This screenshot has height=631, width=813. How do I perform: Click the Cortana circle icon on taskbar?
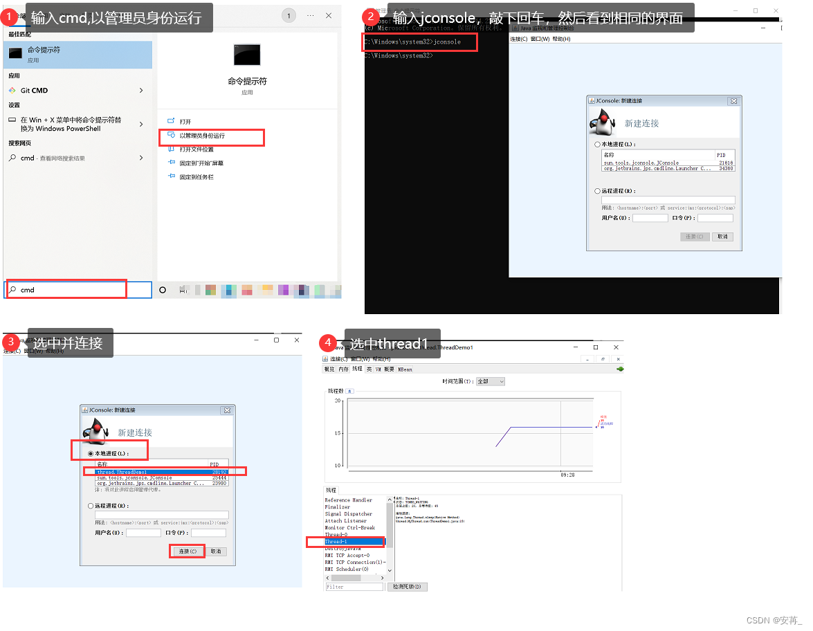pyautogui.click(x=163, y=290)
